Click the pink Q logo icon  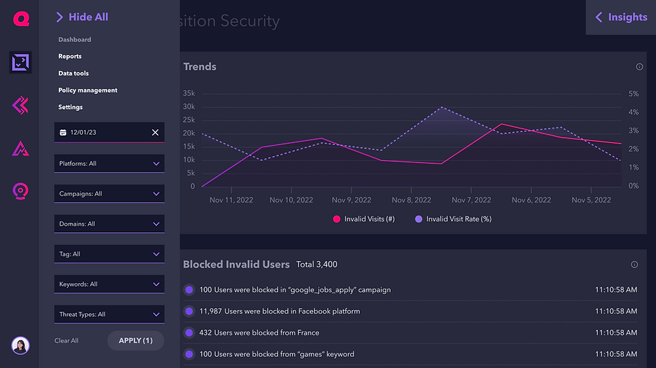(x=21, y=19)
